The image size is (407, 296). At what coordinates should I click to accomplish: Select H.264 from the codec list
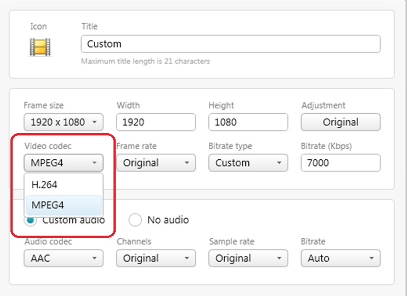[63, 184]
